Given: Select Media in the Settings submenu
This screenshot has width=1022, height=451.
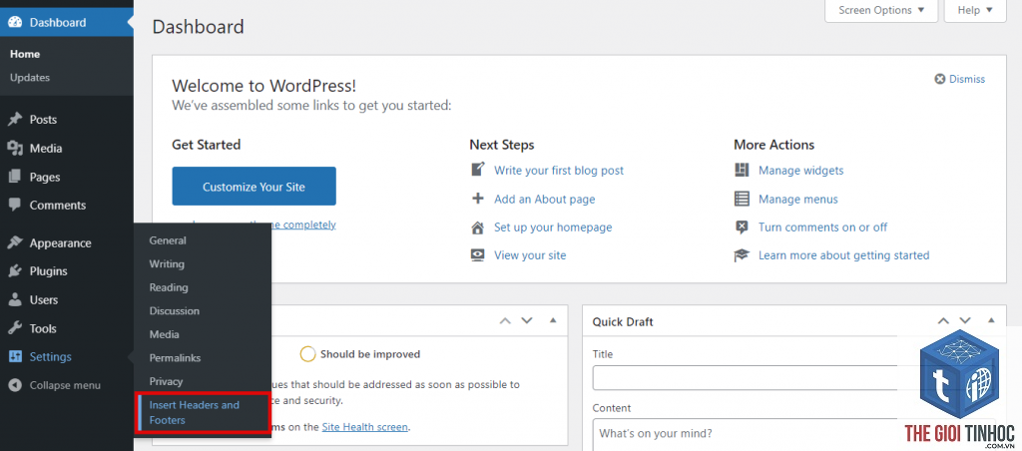Looking at the screenshot, I should point(165,334).
